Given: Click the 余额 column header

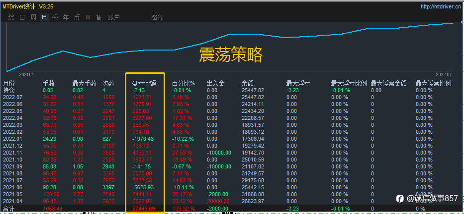Looking at the screenshot, I should 247,84.
